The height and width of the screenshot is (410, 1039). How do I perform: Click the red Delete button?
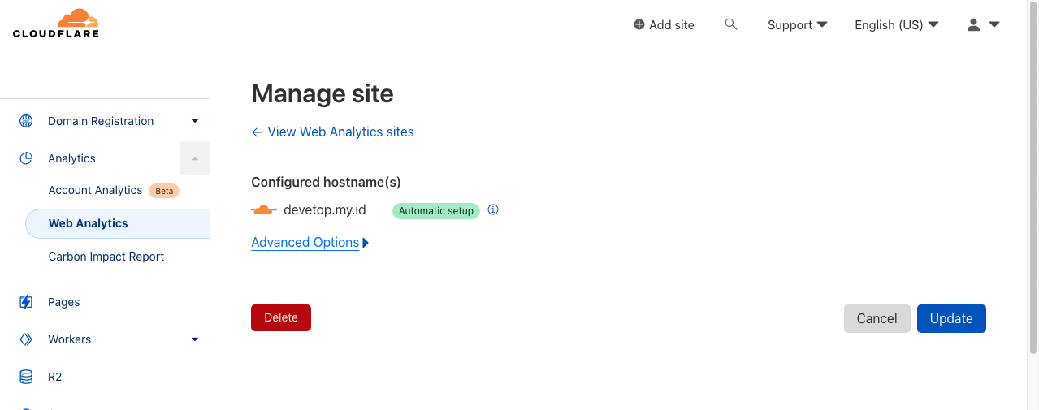tap(281, 317)
